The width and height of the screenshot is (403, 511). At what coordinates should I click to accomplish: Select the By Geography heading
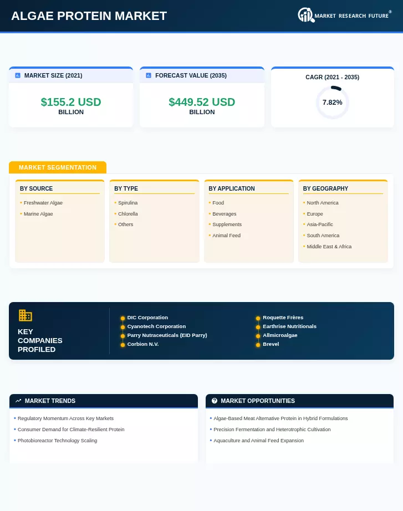325,188
